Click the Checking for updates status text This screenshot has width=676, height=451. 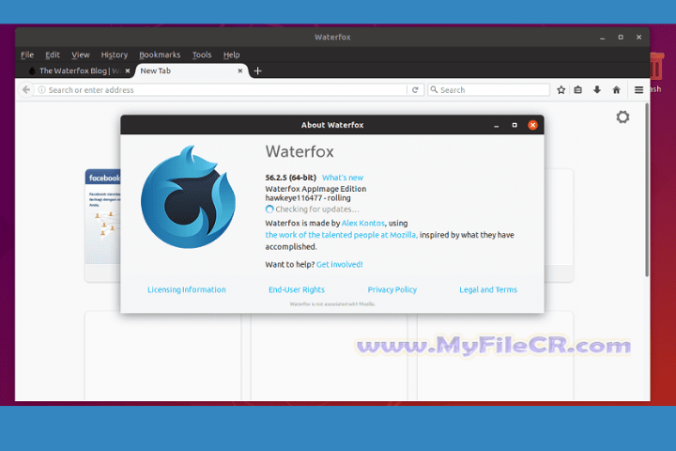(317, 210)
